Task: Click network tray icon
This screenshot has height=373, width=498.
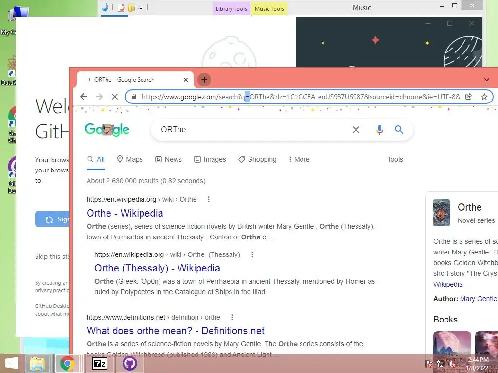Action: tap(441, 364)
